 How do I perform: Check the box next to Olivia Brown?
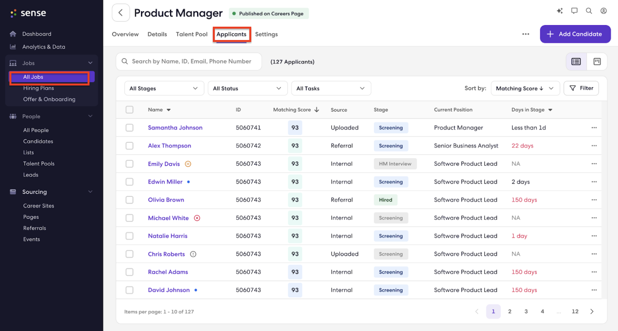pyautogui.click(x=130, y=200)
